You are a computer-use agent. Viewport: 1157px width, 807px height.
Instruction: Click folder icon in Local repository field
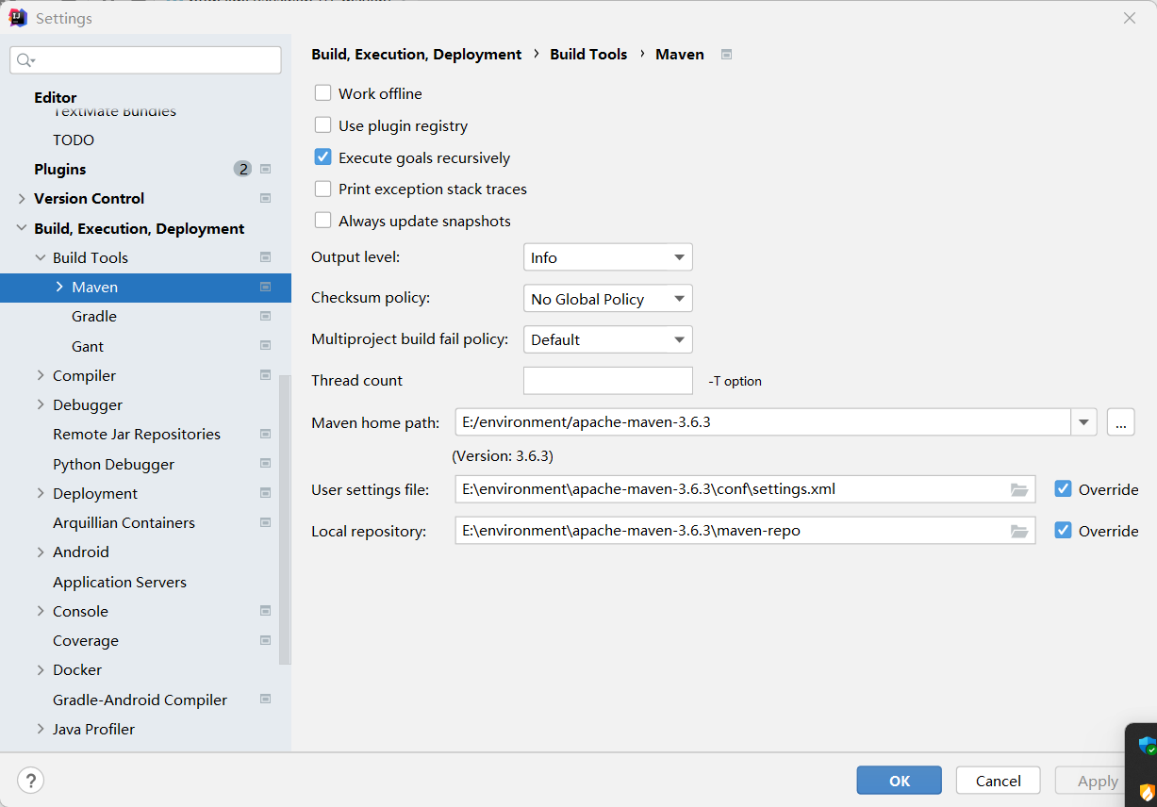click(x=1019, y=531)
